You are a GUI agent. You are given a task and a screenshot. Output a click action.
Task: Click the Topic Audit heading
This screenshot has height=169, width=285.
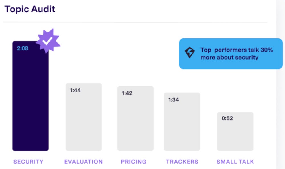point(30,9)
